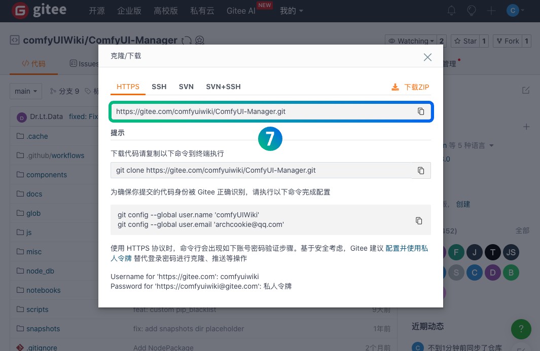Switch to the 代码 tab

tap(33, 64)
